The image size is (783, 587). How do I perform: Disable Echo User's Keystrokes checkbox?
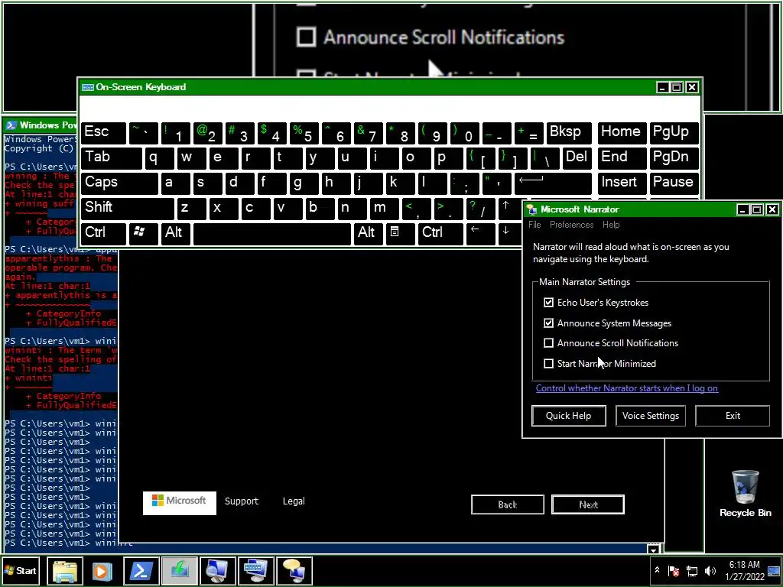tap(548, 303)
